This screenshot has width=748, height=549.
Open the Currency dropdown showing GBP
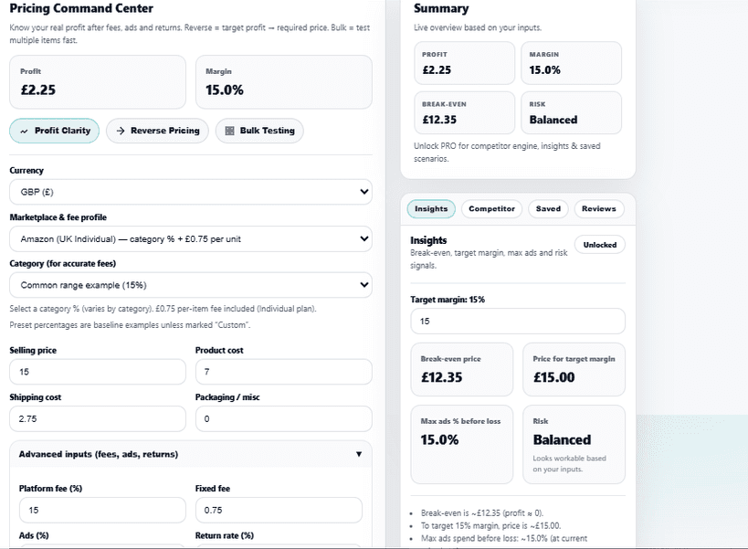(x=190, y=192)
